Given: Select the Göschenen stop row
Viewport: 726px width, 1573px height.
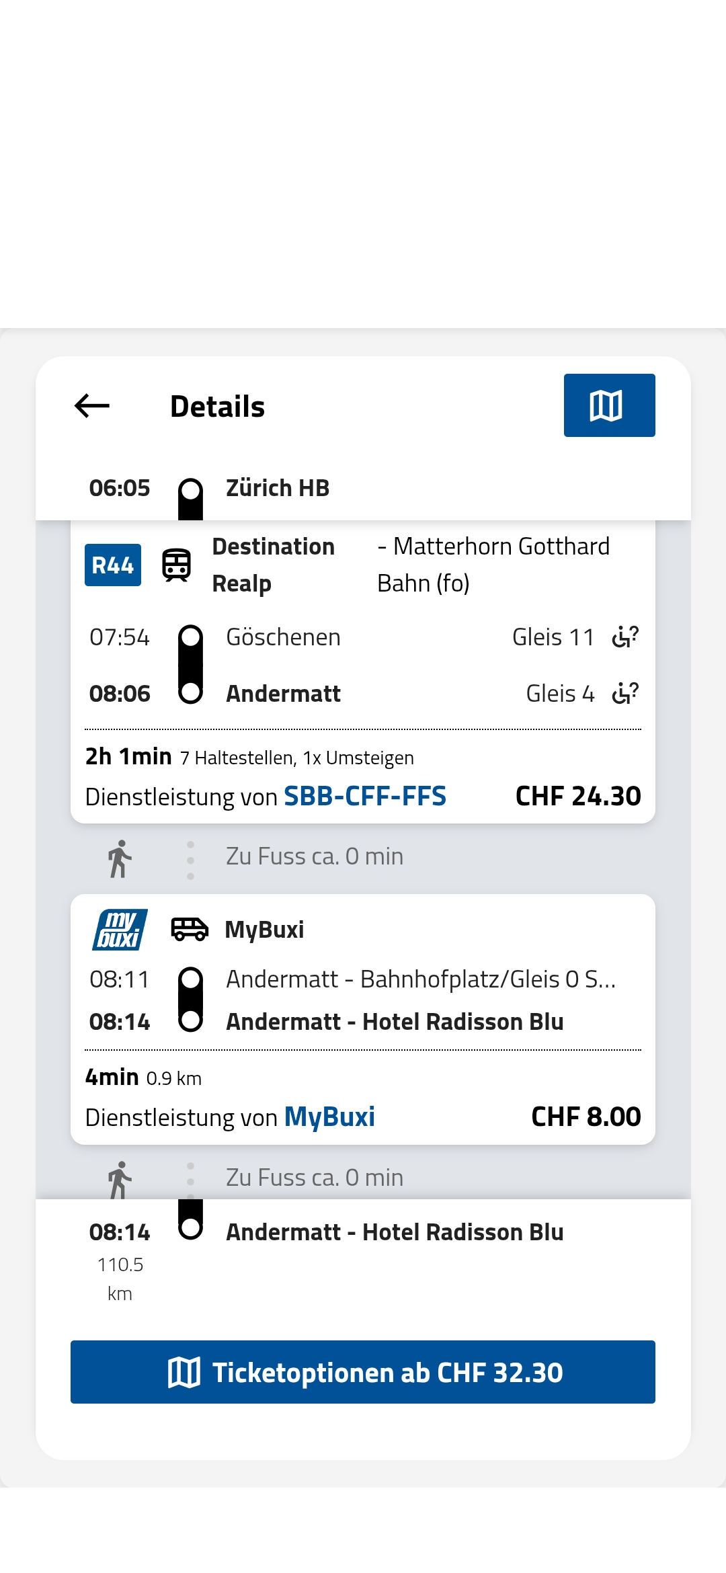Looking at the screenshot, I should (363, 637).
